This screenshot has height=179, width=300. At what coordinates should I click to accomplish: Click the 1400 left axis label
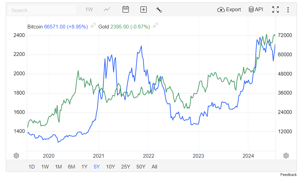pyautogui.click(x=19, y=131)
